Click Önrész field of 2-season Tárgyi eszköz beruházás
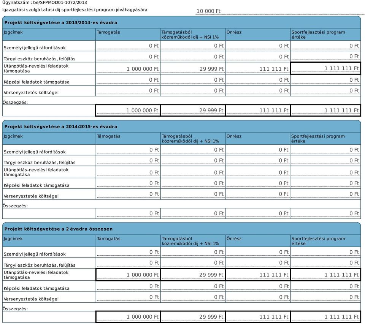The height and width of the screenshot is (324, 365). click(x=258, y=262)
